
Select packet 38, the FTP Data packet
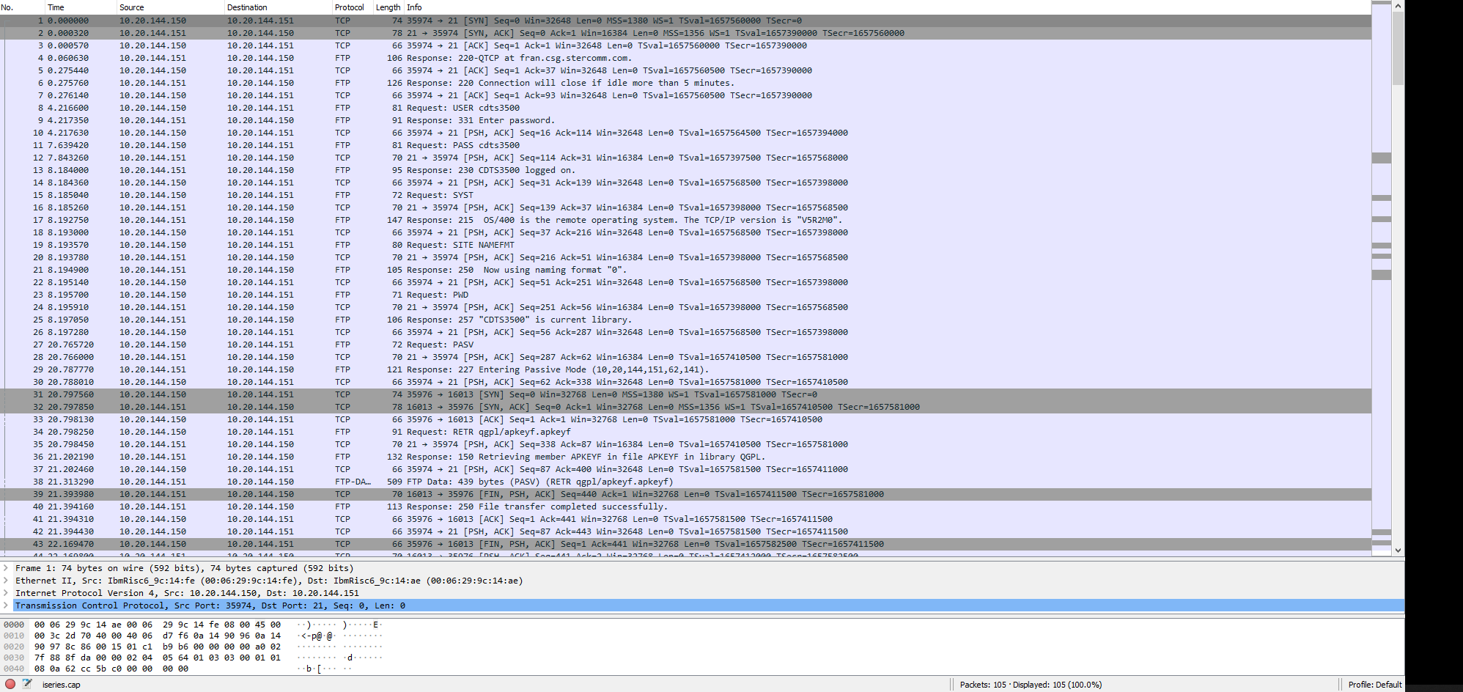point(293,482)
